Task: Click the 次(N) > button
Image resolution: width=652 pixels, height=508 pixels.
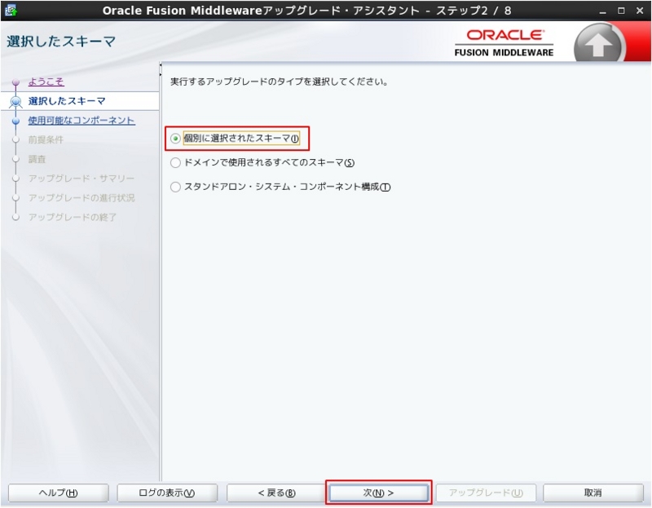Action: coord(378,493)
